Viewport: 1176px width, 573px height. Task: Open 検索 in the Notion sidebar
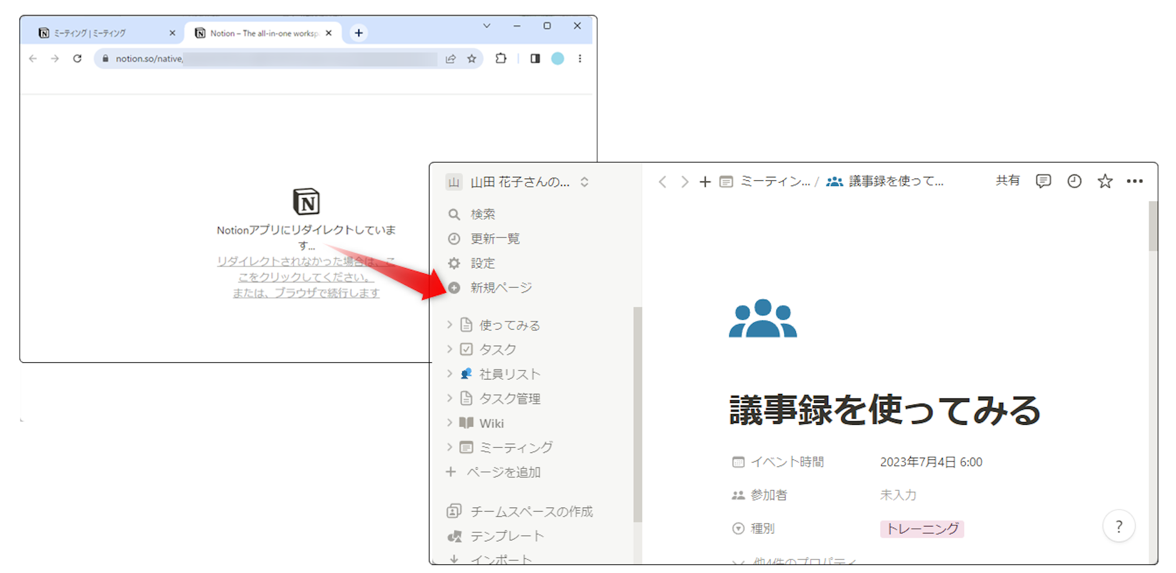(x=482, y=214)
